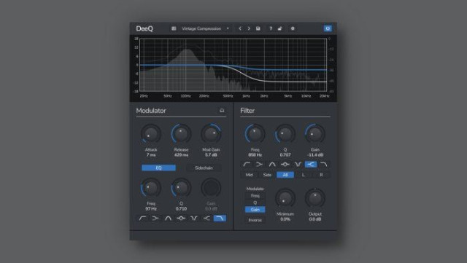The height and width of the screenshot is (263, 467).
Task: Click the Filter Q knob at 0.707
Action: (285, 134)
